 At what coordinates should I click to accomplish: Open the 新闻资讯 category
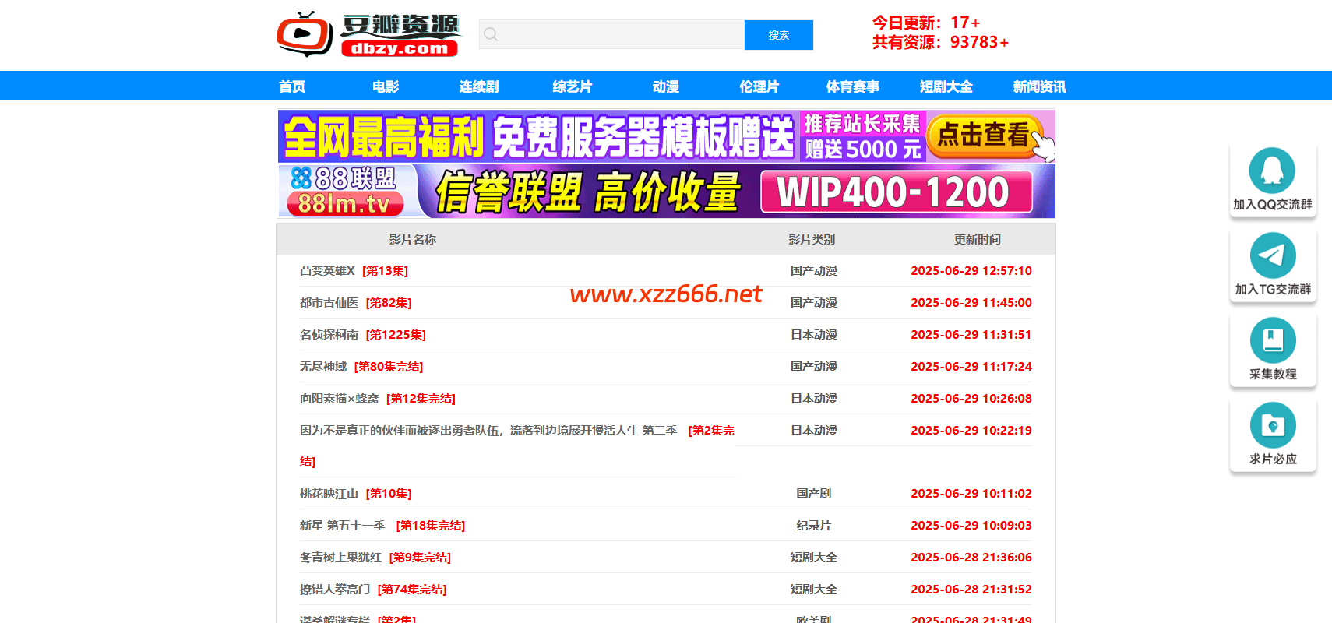1040,86
